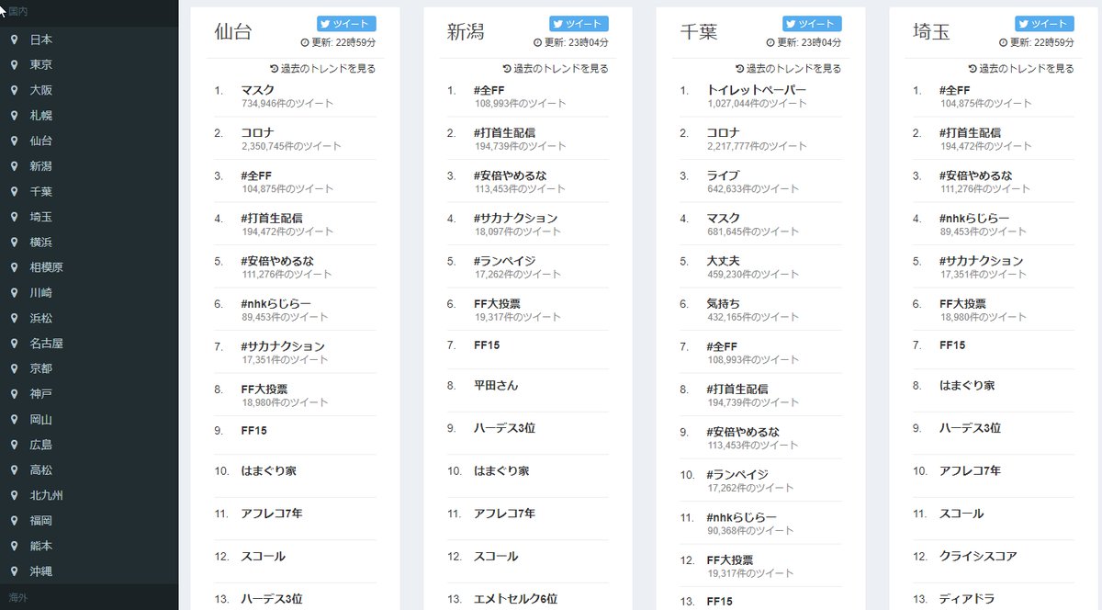Click the map pin icon beside 名古屋
Screen dimensions: 1102x610
point(14,343)
